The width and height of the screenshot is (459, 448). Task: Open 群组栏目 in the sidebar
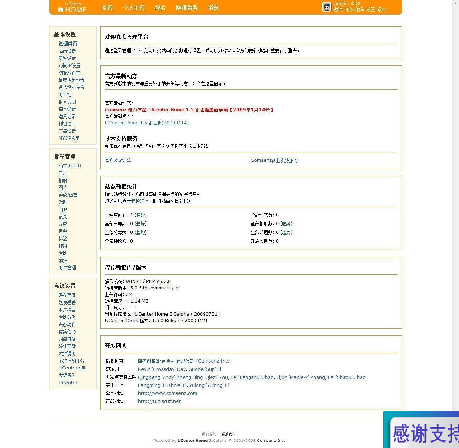67,124
